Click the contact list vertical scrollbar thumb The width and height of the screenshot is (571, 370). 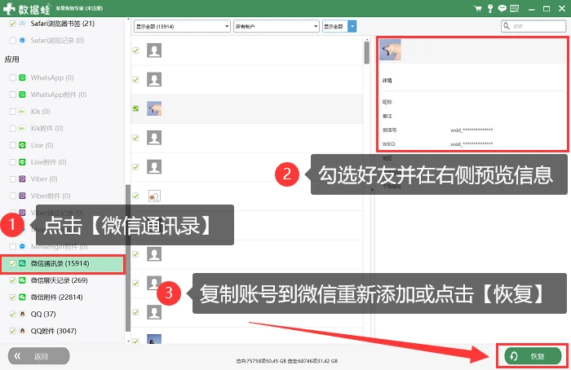tap(367, 53)
